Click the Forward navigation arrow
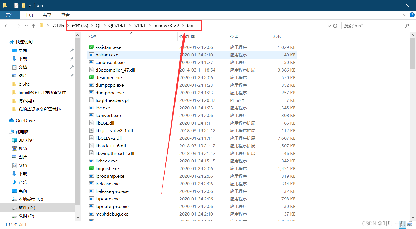This screenshot has height=229, width=416. pos(18,26)
